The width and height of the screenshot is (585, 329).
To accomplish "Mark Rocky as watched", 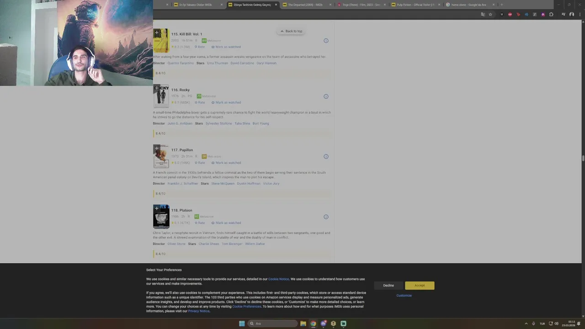I will [x=226, y=102].
